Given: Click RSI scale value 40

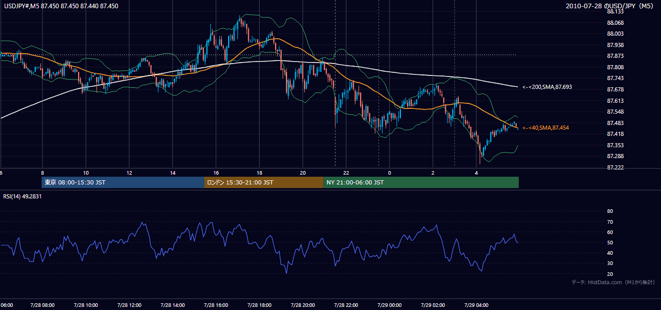Looking at the screenshot, I should click(x=610, y=253).
